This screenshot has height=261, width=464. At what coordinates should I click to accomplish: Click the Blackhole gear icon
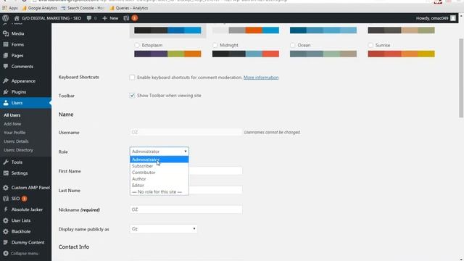[x=6, y=231]
